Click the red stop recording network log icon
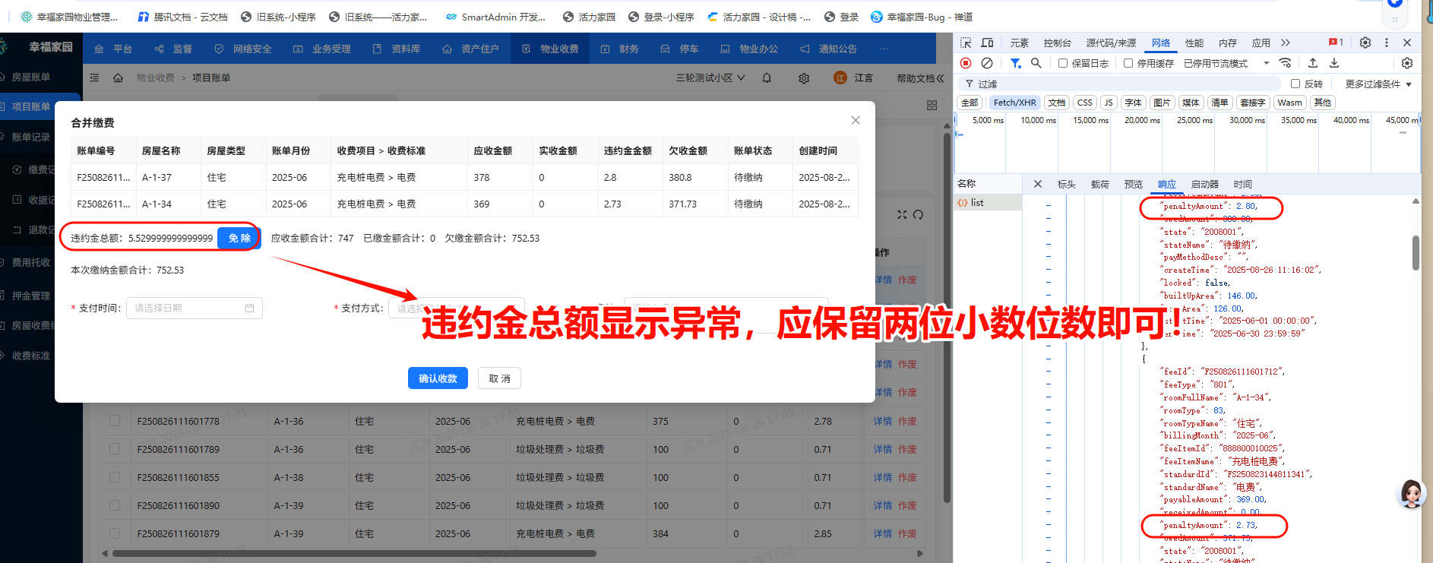 [966, 63]
